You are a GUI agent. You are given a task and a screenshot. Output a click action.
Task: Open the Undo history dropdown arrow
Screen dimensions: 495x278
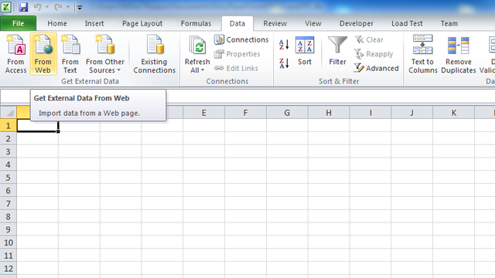click(x=47, y=7)
